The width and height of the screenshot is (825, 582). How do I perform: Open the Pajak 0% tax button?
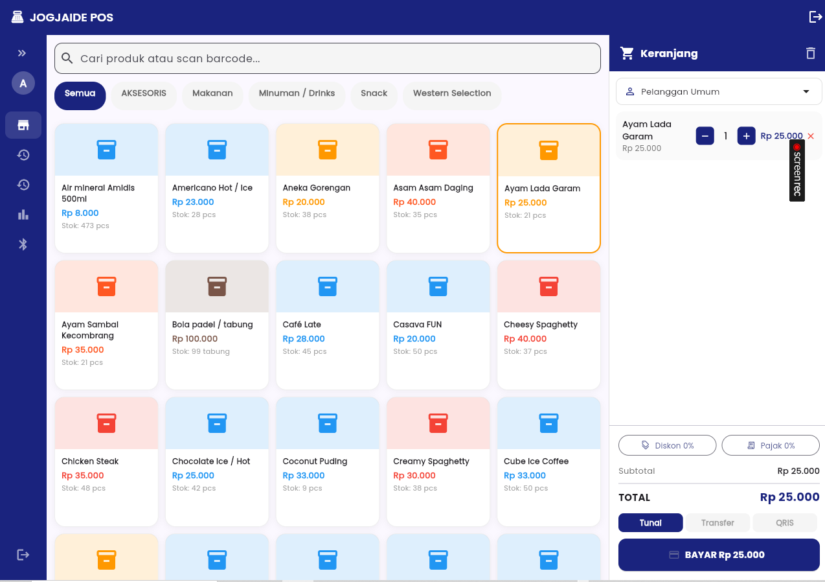[771, 445]
